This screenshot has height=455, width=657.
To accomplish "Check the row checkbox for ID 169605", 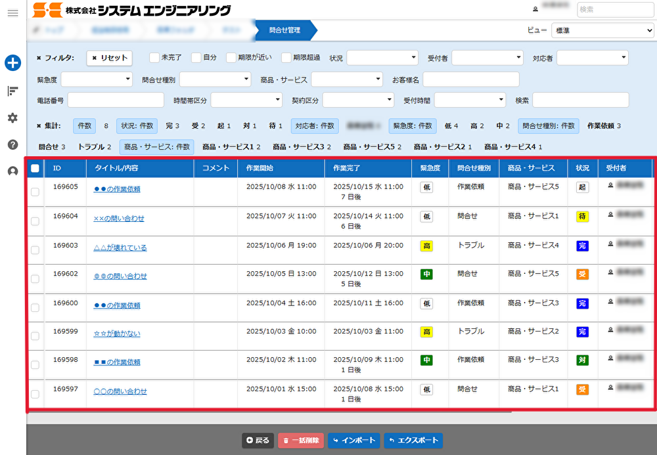I will (x=35, y=192).
